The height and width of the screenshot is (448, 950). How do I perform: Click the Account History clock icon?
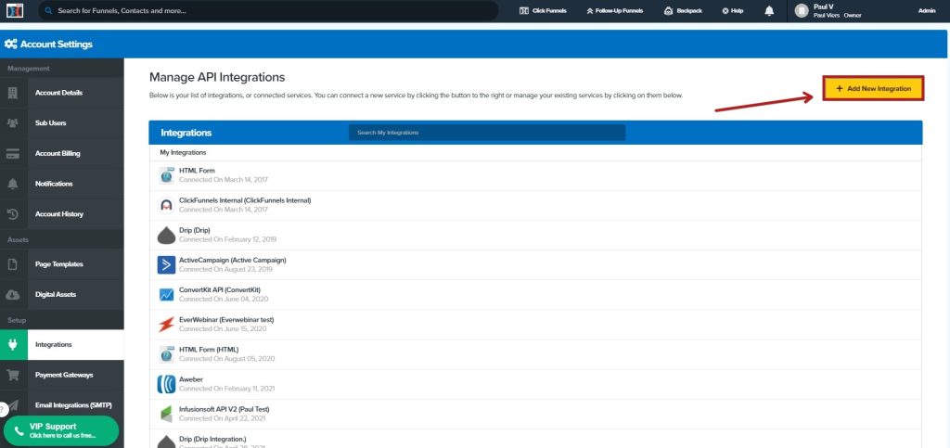[x=13, y=213]
